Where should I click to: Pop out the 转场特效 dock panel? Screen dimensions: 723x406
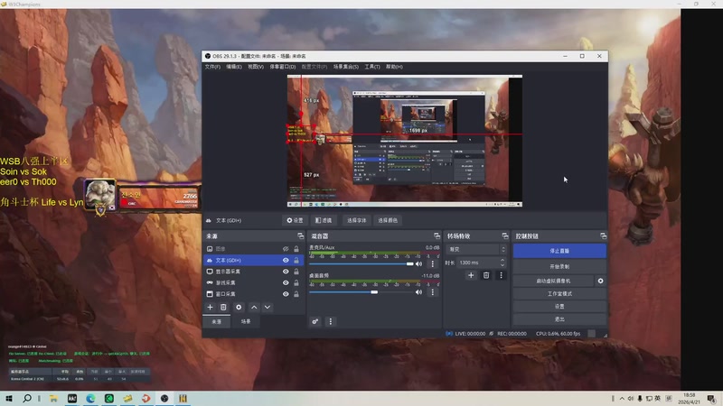[x=505, y=236]
